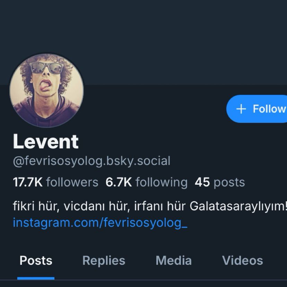Click the plus icon in Follow button
The image size is (287, 287).
(241, 109)
